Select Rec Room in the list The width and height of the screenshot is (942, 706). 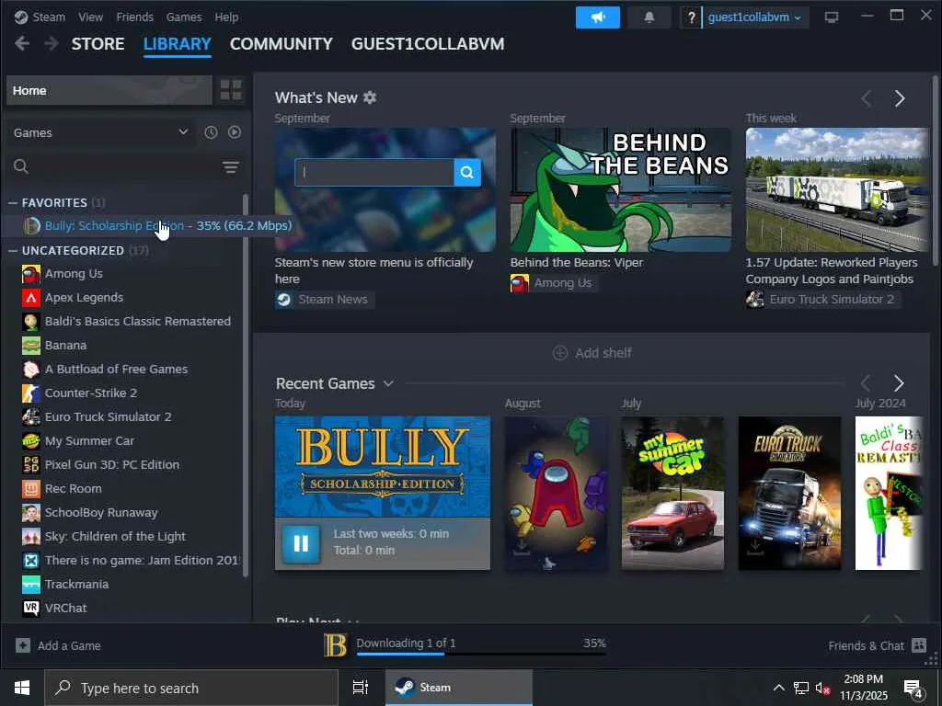[73, 489]
